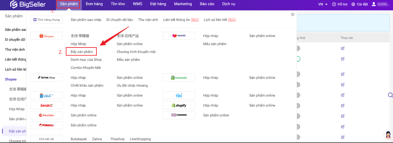Click the magnifier search icon at right edge
This screenshot has height=143, width=393.
[390, 95]
